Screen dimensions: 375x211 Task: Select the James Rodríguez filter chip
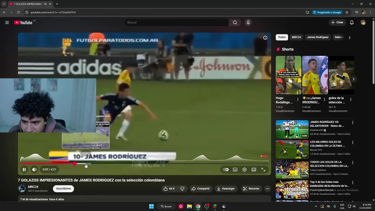(x=318, y=37)
